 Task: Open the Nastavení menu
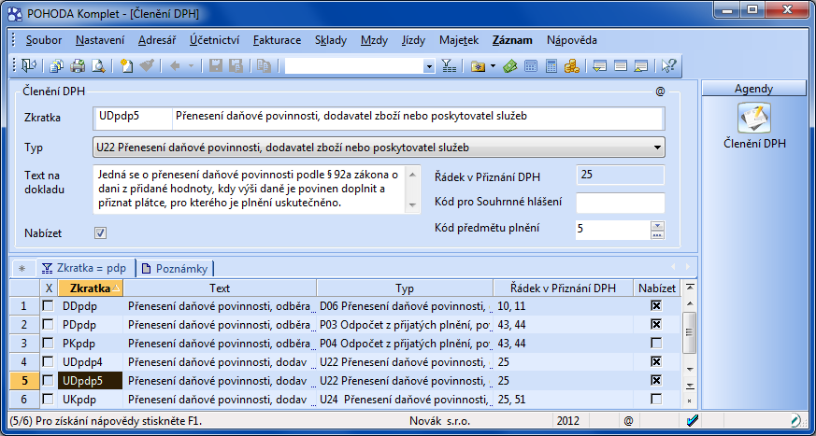tap(100, 40)
